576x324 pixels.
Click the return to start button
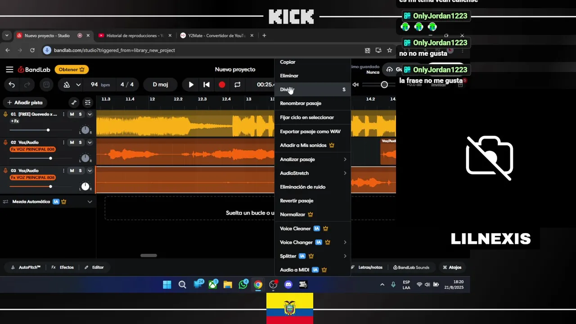[206, 85]
